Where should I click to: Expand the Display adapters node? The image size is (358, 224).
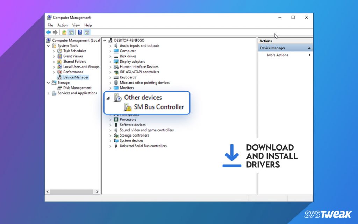coord(110,61)
